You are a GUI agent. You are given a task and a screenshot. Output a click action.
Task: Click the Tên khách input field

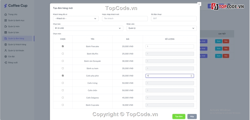coord(125,19)
